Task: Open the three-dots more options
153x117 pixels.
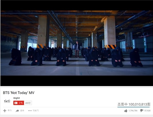Action: [30, 111]
